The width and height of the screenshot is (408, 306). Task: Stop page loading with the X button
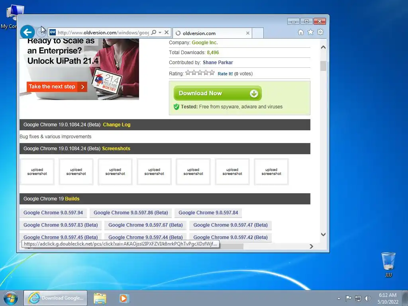pos(167,32)
